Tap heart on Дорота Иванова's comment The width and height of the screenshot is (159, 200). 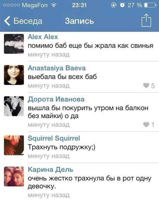(146, 124)
